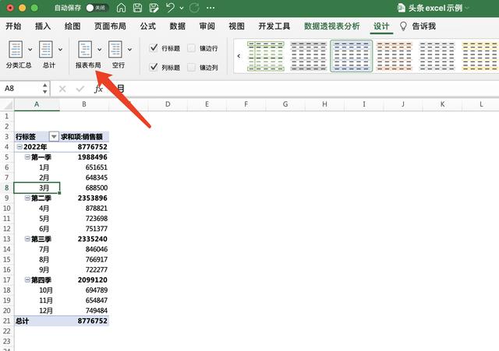The width and height of the screenshot is (499, 351).
Task: Switch to the 数据透视表分析 tab
Action: pyautogui.click(x=332, y=26)
